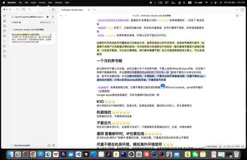Open the File menu

click(x=20, y=3)
